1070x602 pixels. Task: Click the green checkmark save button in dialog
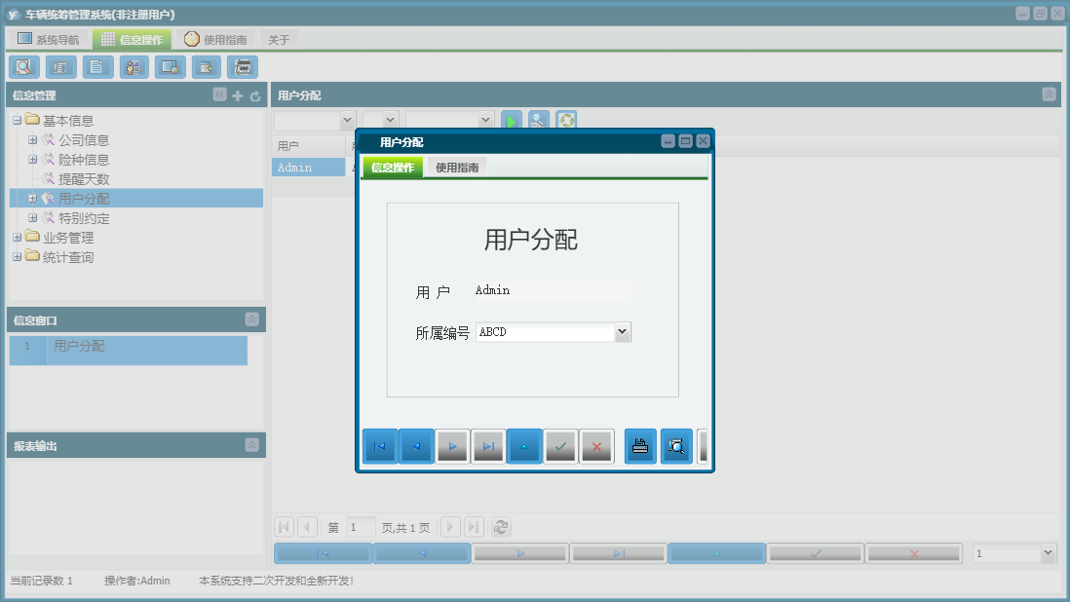point(559,447)
